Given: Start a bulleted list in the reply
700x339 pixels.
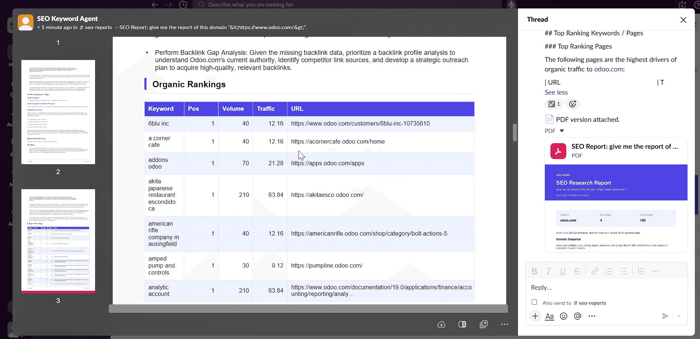Looking at the screenshot, I should click(x=623, y=271).
